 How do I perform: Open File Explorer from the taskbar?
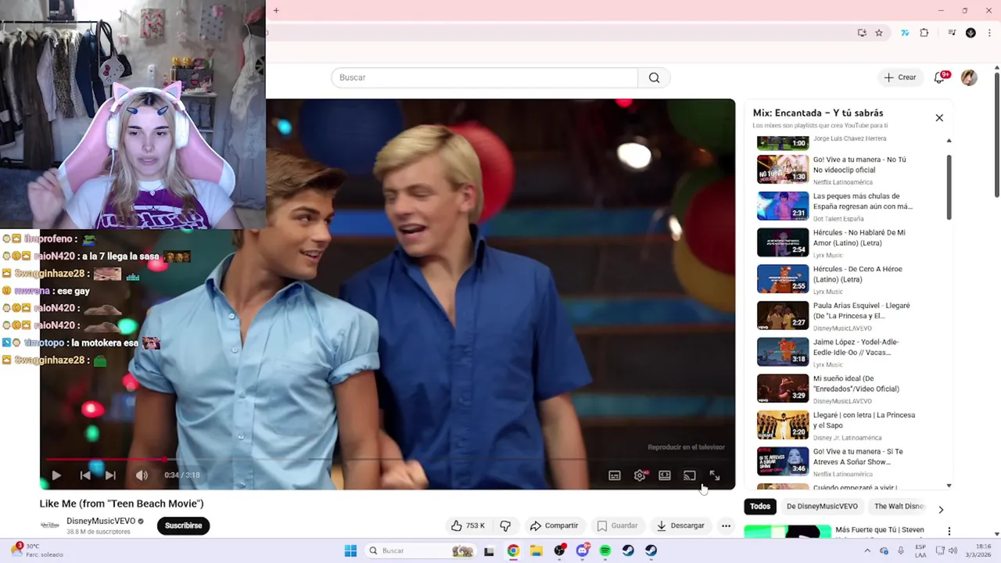click(536, 550)
